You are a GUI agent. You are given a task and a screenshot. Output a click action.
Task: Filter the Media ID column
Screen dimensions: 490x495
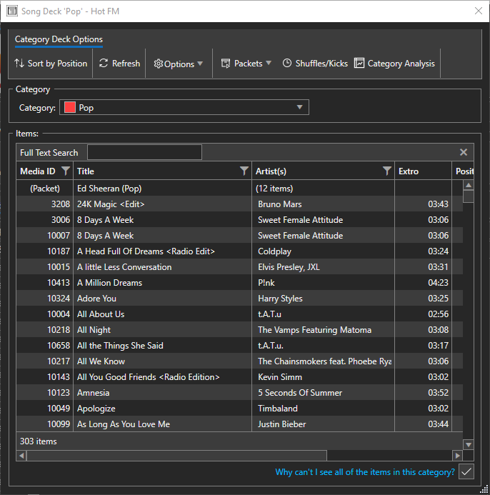click(x=66, y=171)
